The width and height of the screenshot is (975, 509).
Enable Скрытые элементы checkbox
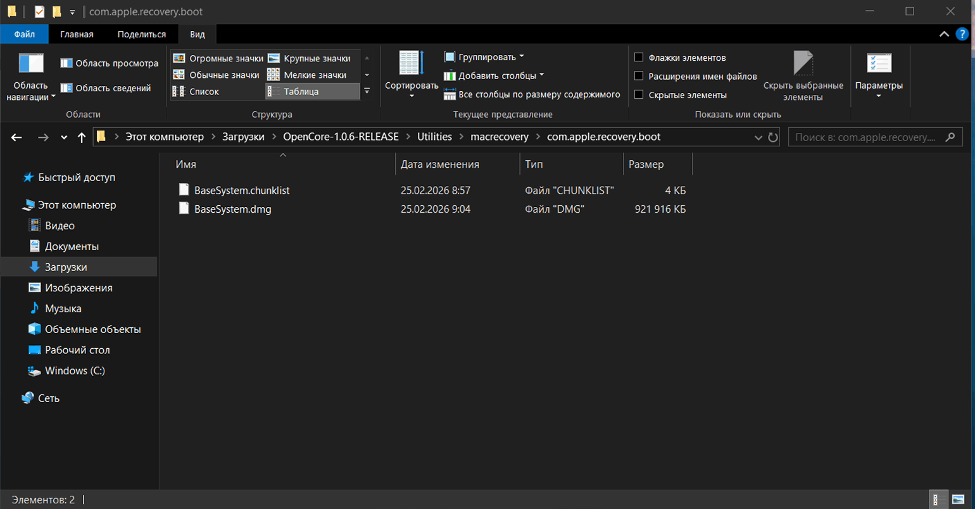tap(639, 94)
